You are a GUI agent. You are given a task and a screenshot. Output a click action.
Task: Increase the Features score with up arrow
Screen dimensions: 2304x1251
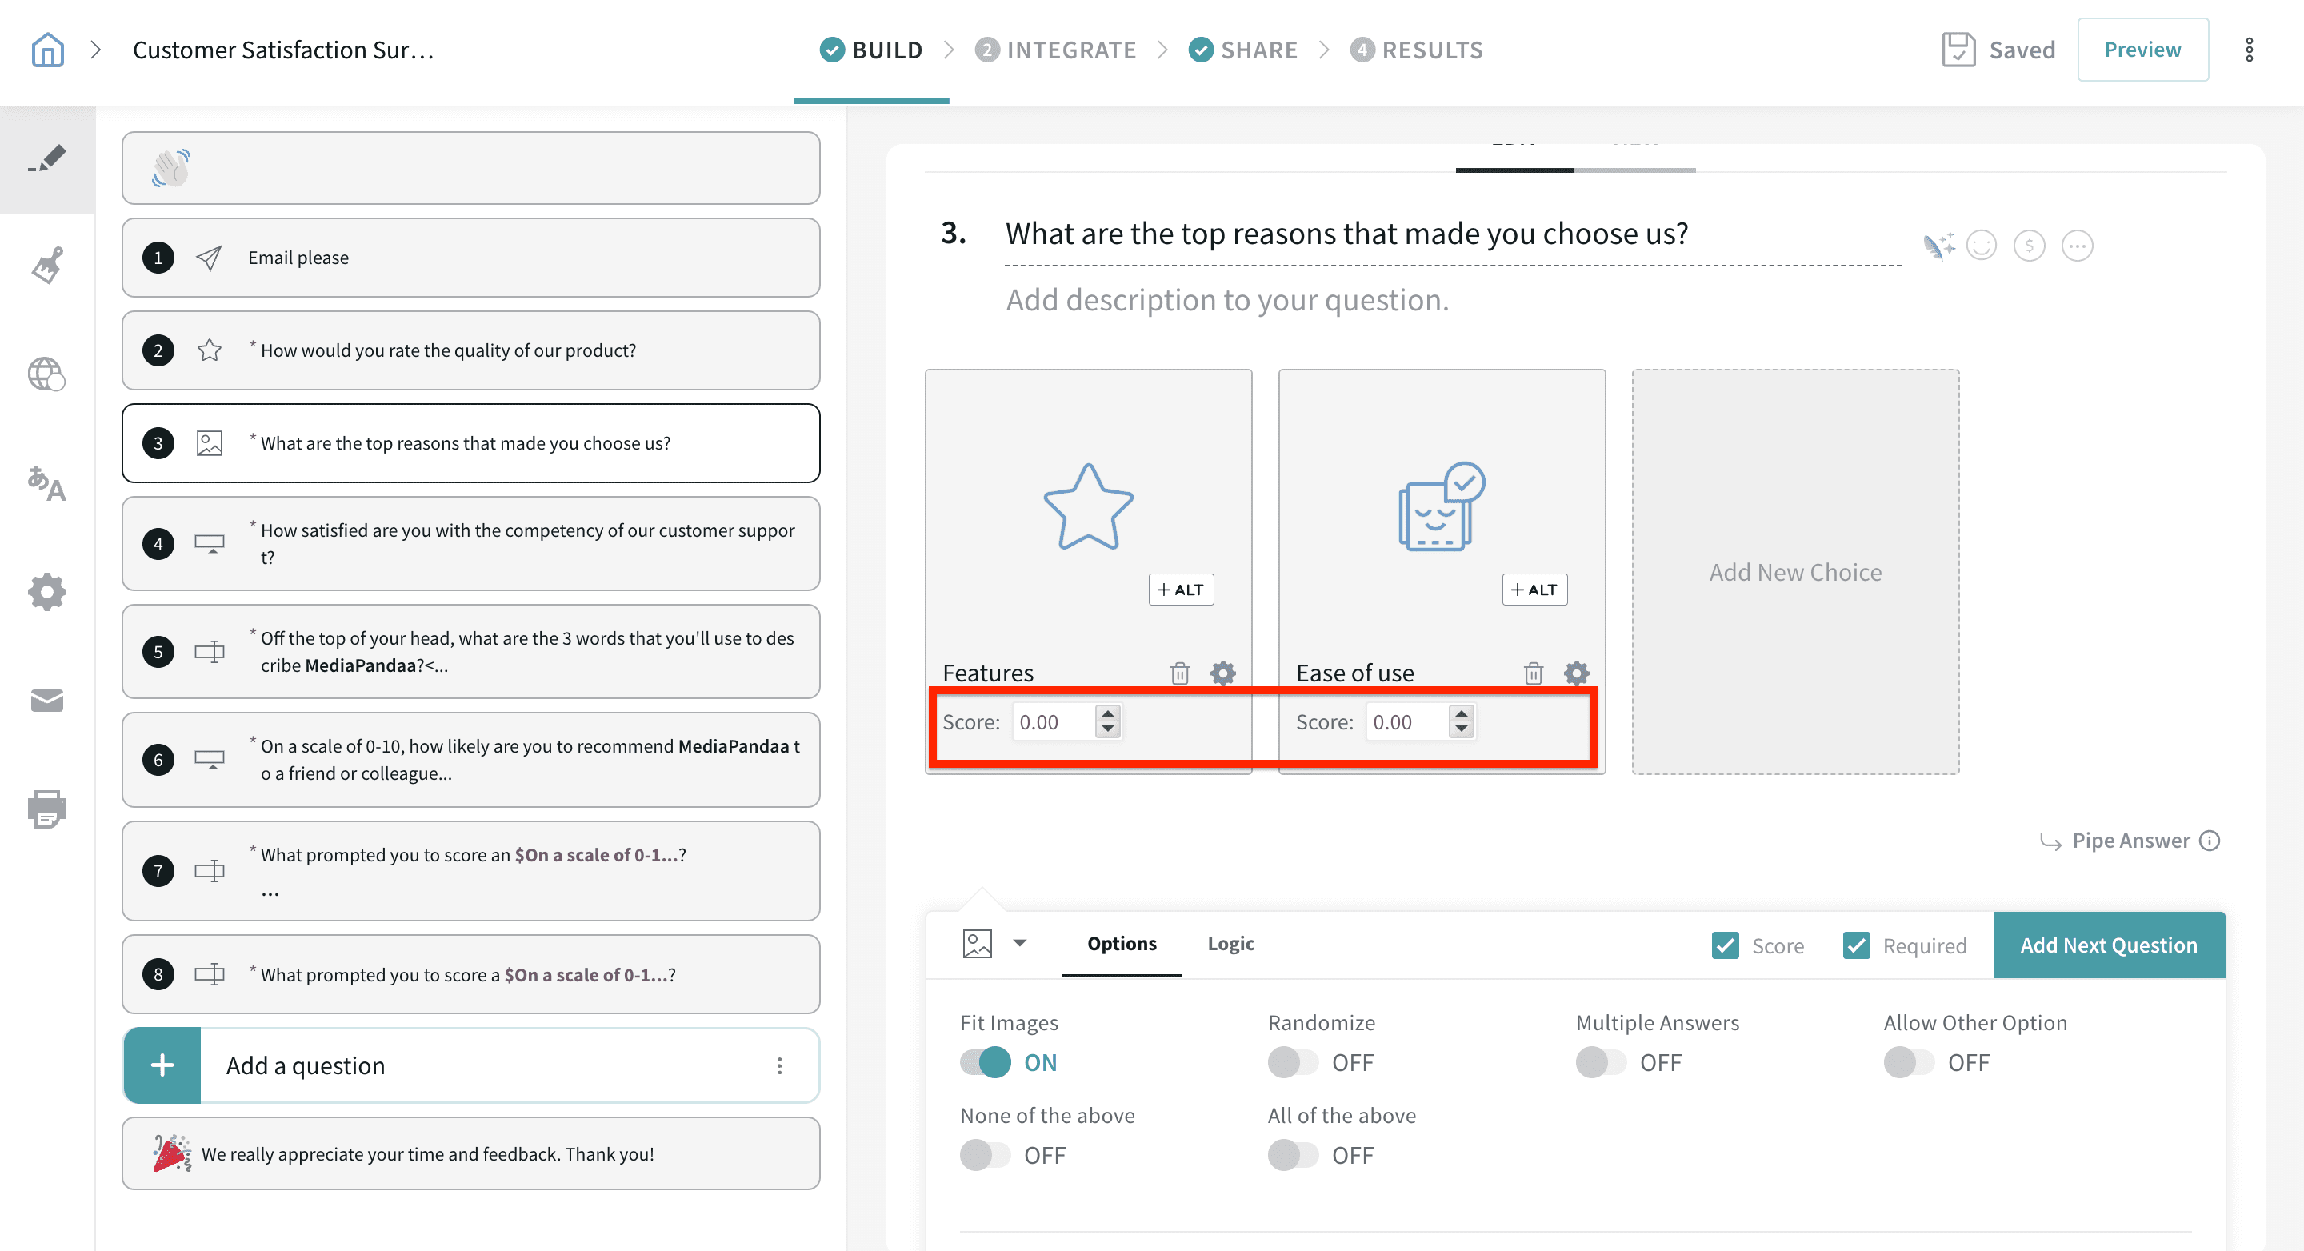(1108, 713)
